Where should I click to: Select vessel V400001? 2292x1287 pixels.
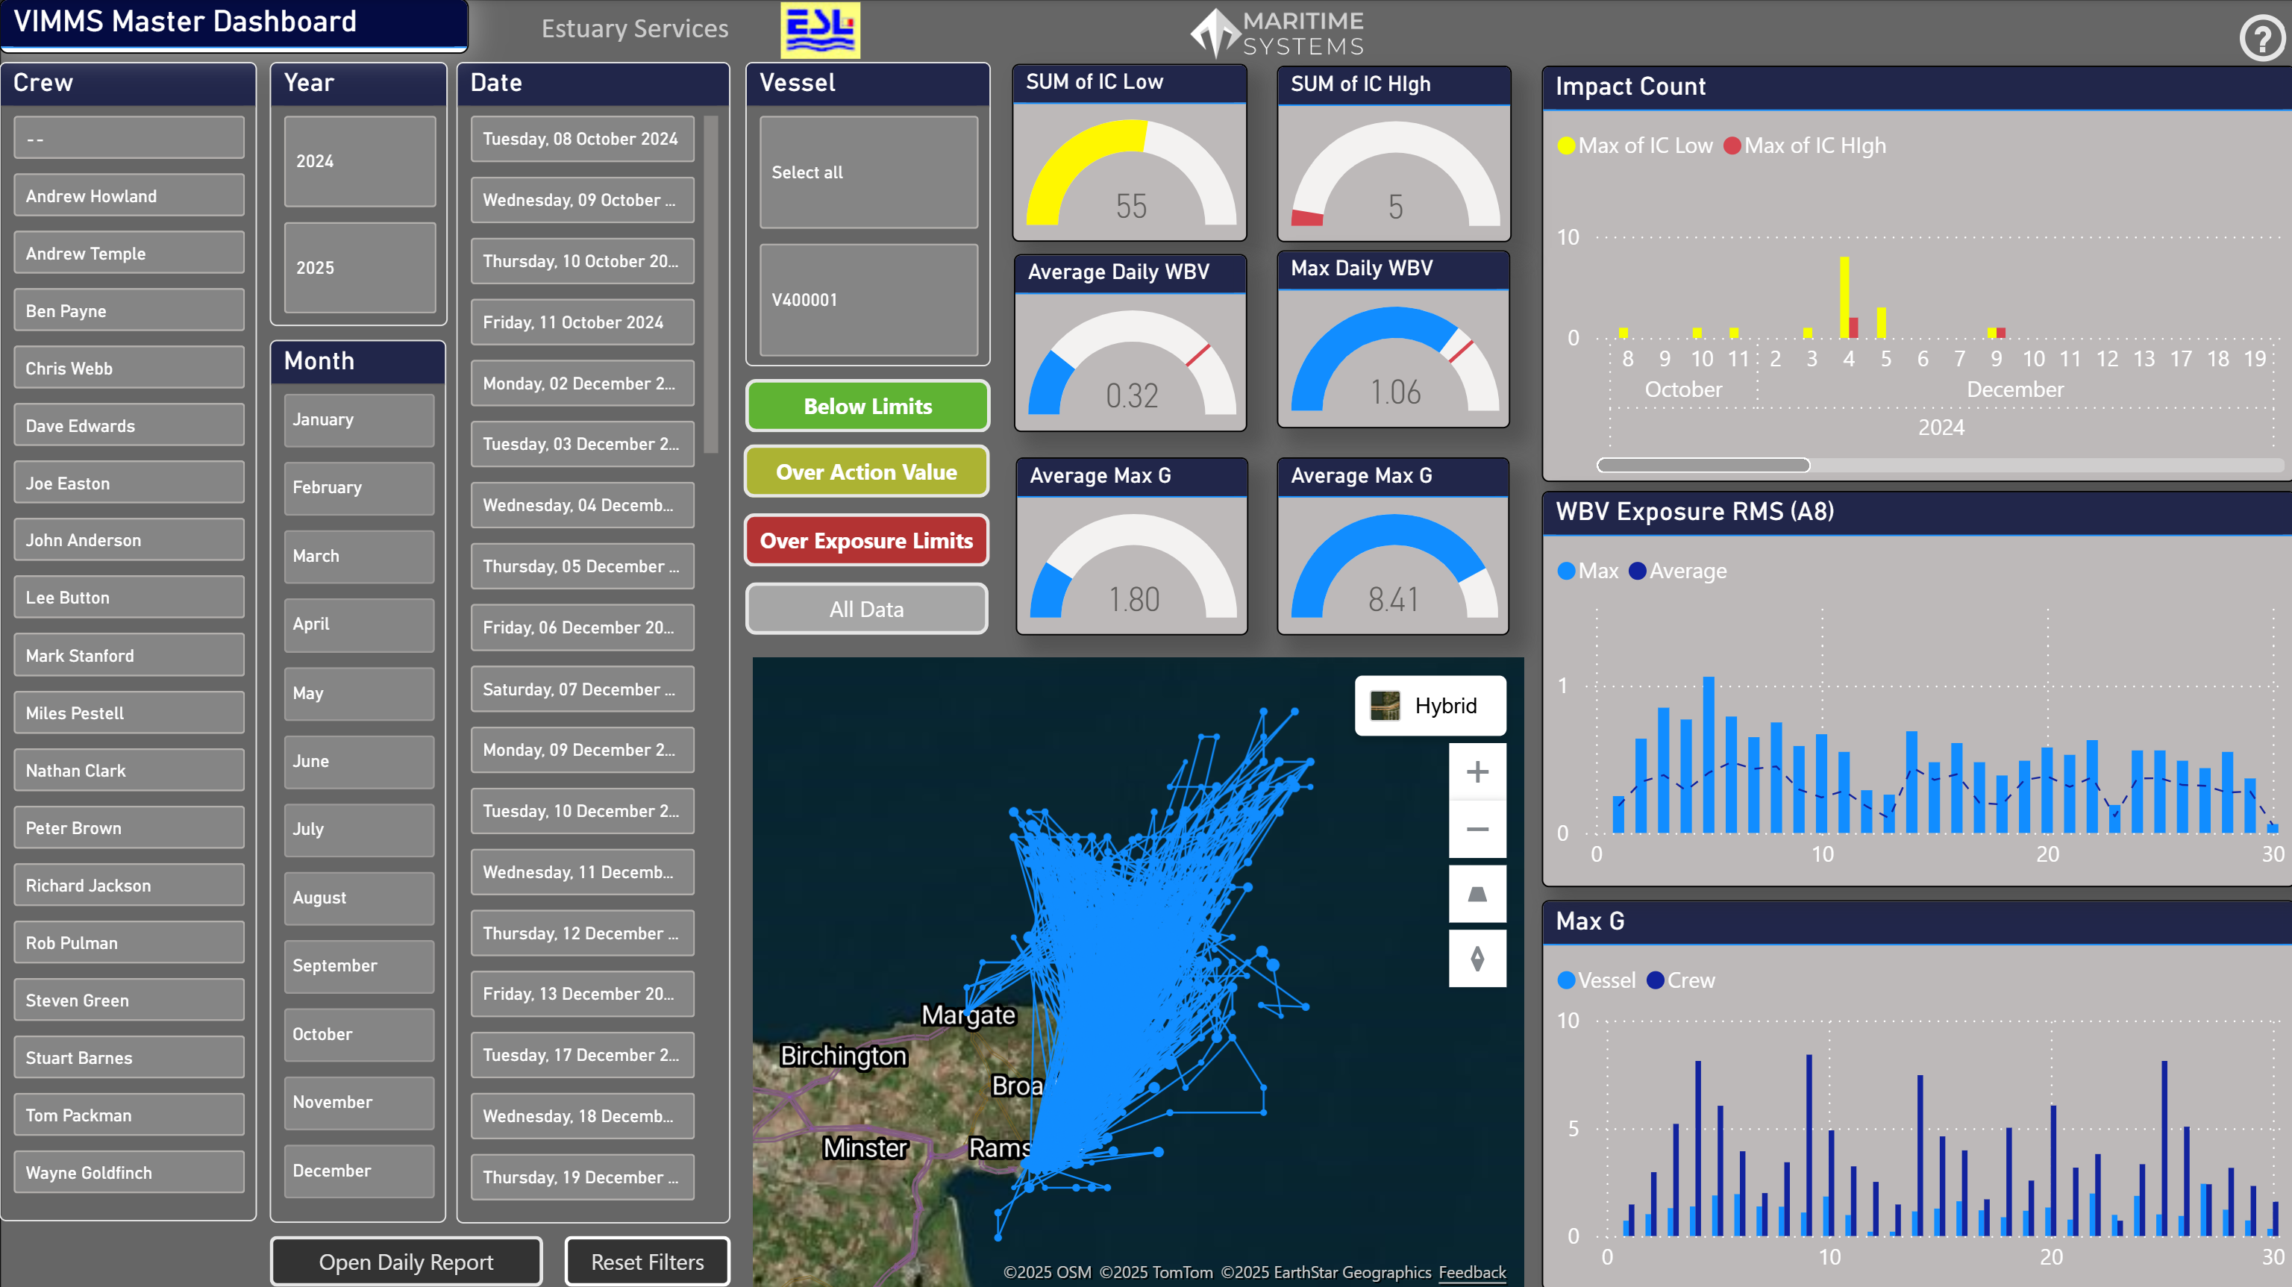(x=868, y=300)
